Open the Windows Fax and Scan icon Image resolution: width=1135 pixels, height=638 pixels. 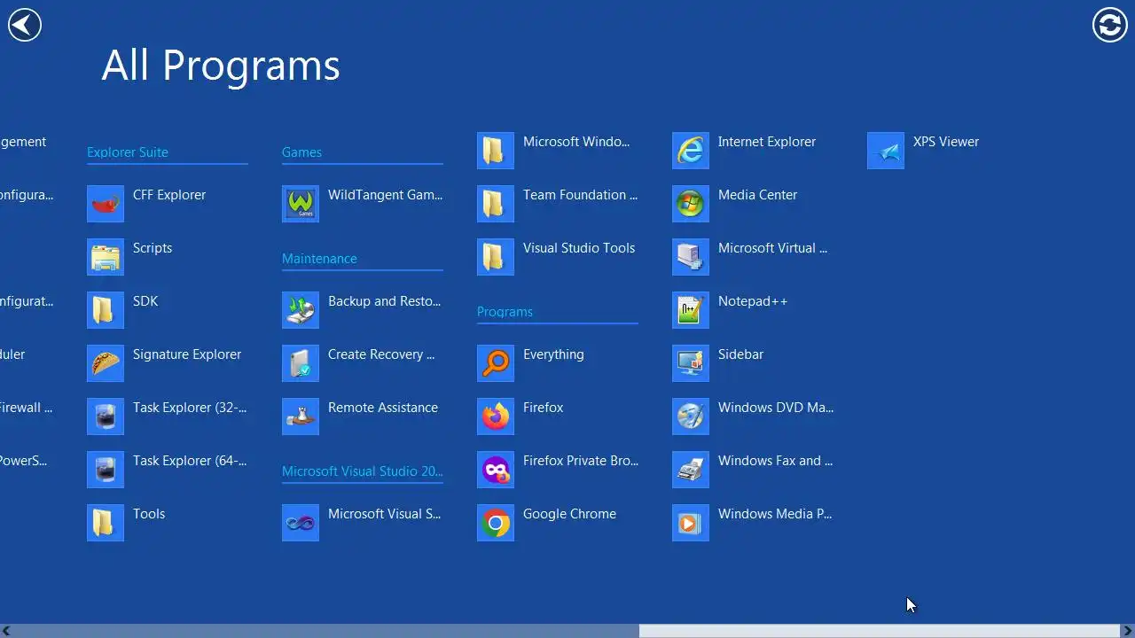point(691,470)
